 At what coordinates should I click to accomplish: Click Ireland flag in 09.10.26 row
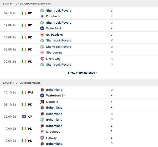pyautogui.click(x=24, y=13)
